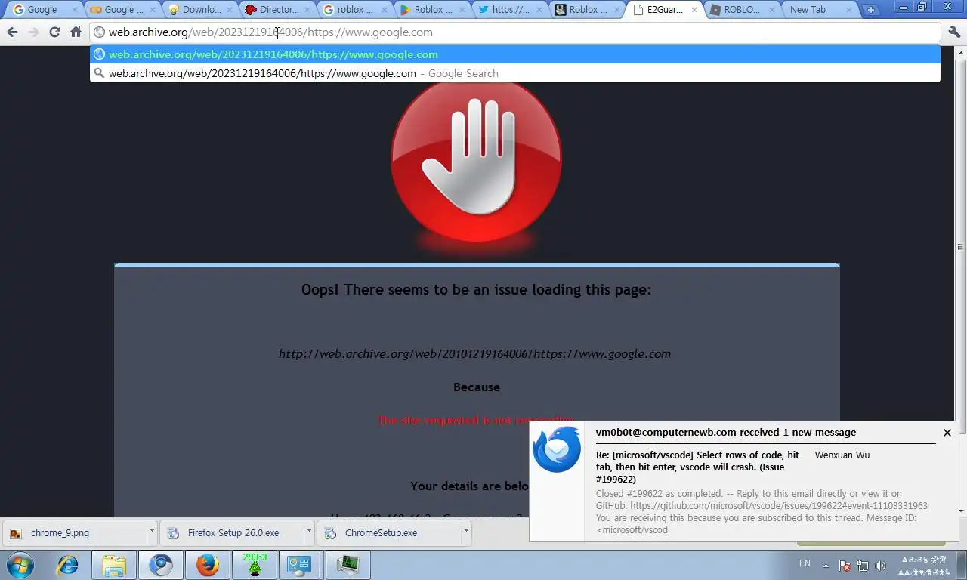The height and width of the screenshot is (580, 967).
Task: Click the Thunderbird icon in the mail notification
Action: [x=557, y=449]
